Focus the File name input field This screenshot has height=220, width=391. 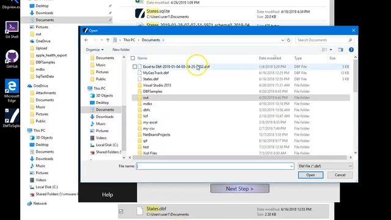213,166
